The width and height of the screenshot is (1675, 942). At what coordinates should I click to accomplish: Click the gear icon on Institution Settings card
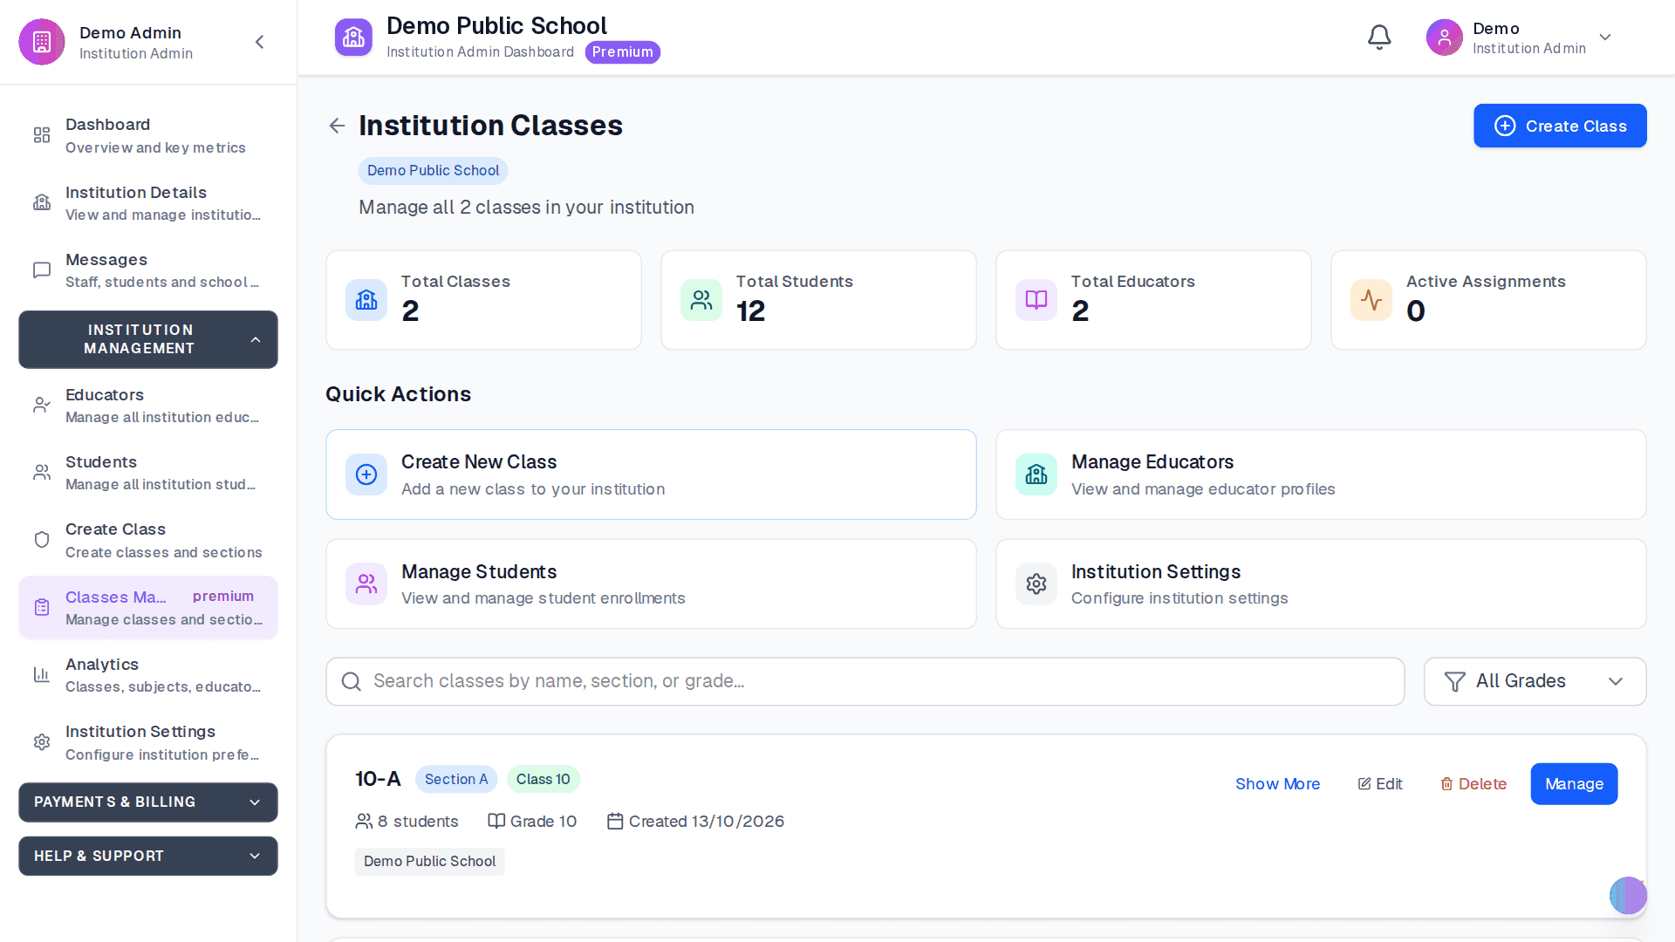click(x=1036, y=584)
